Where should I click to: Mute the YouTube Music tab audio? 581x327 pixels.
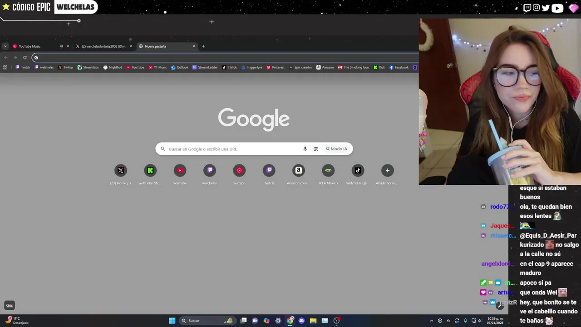[61, 46]
